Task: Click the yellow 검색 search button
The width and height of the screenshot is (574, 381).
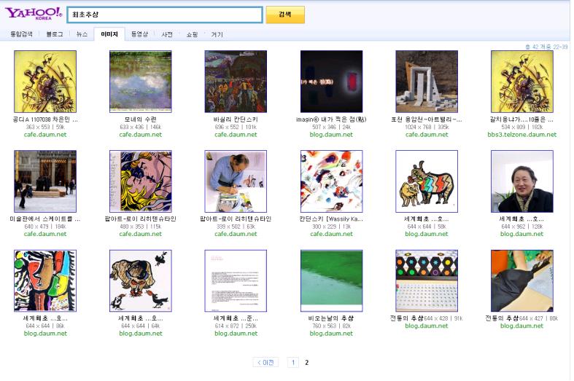Action: pyautogui.click(x=285, y=15)
